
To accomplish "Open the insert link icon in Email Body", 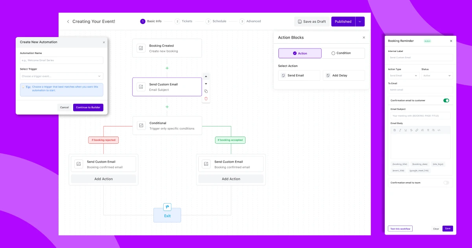I will [x=417, y=130].
